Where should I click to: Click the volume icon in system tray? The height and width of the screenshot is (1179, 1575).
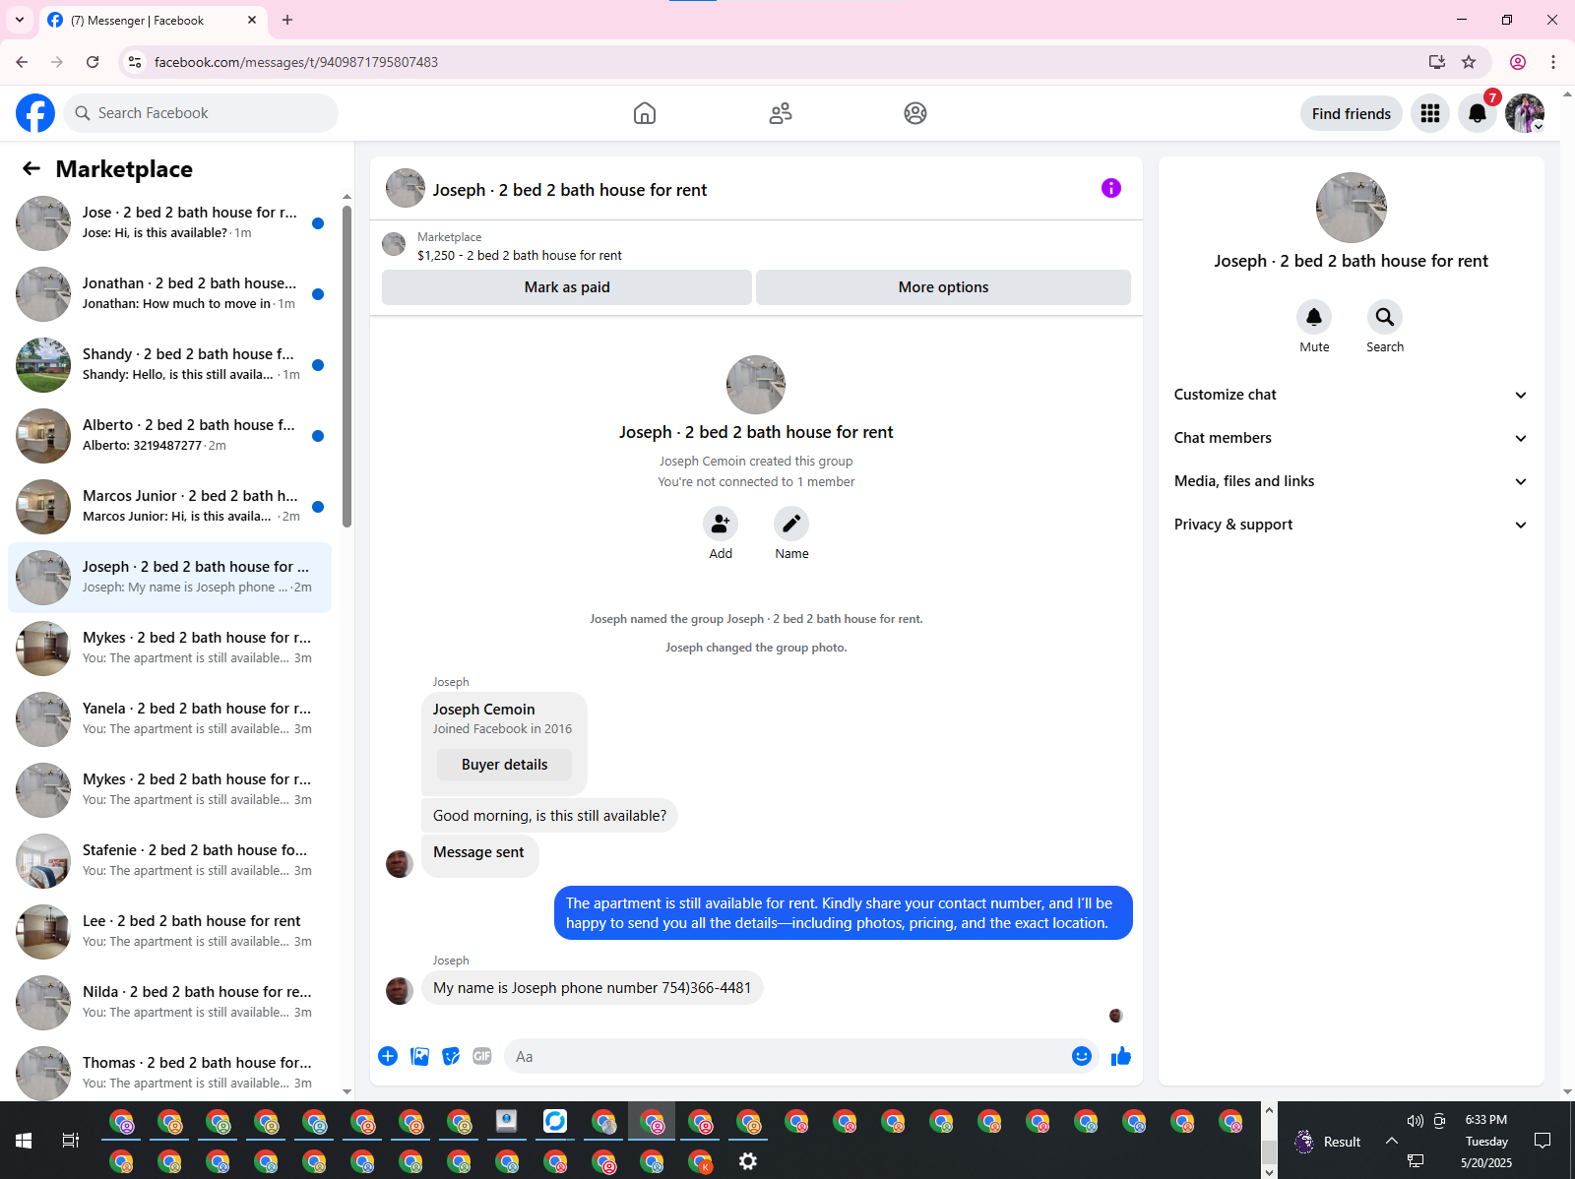coord(1415,1120)
